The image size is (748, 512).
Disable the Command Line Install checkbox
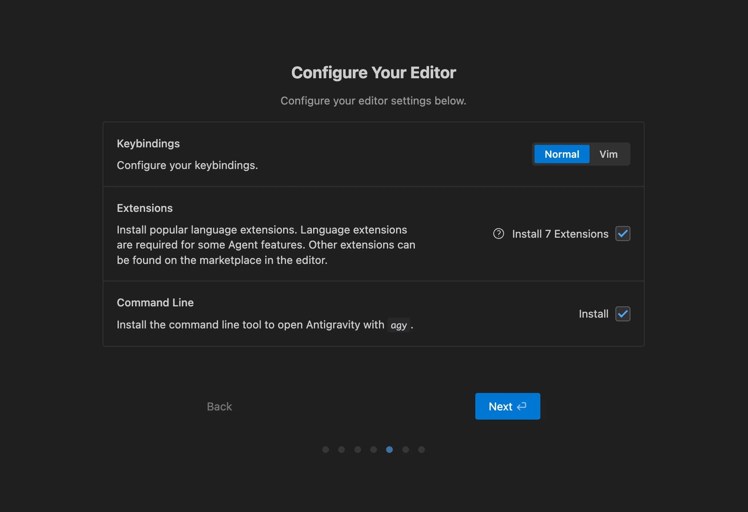coord(623,314)
